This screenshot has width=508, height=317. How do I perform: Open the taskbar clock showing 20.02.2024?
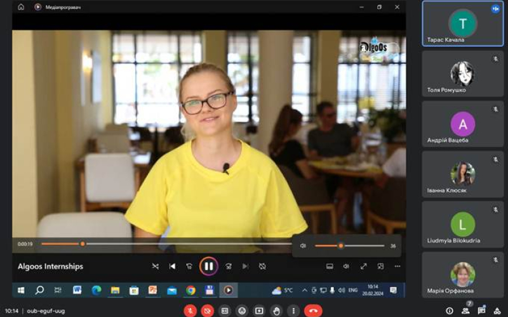pos(373,290)
